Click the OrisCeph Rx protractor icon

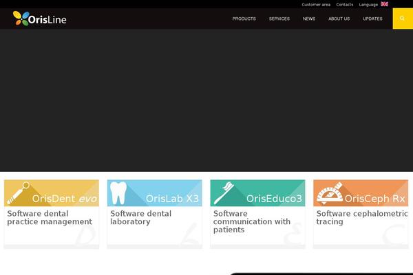tap(330, 193)
